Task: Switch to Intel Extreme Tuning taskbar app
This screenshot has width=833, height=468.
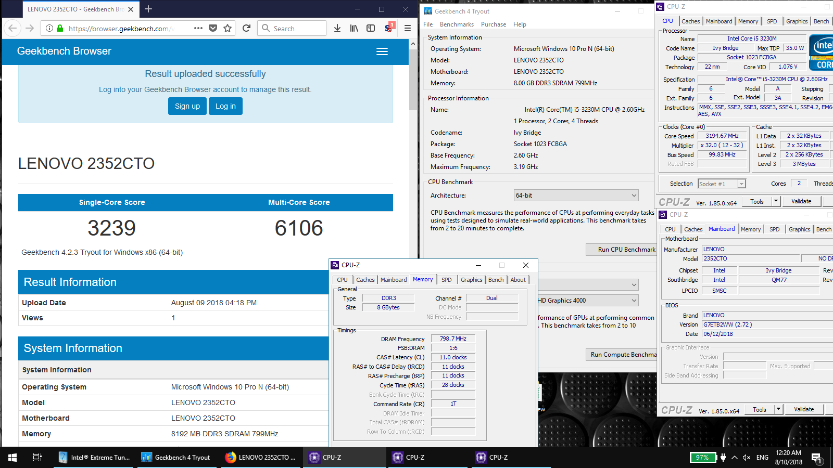Action: 94,458
